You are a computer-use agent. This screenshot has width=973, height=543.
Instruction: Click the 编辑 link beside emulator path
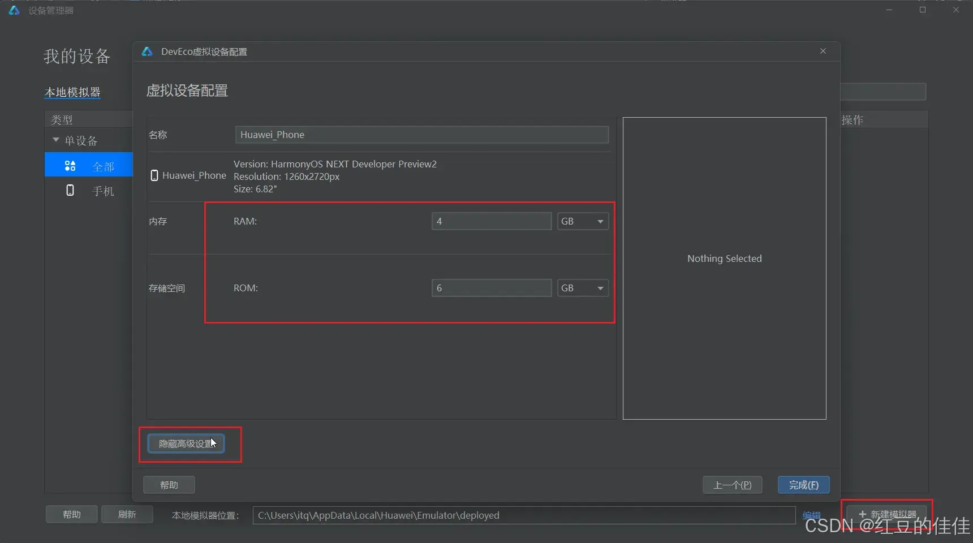[811, 515]
